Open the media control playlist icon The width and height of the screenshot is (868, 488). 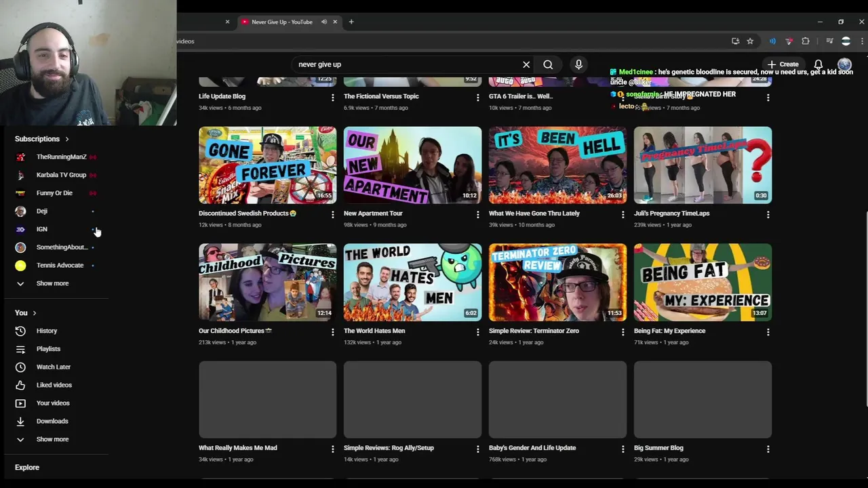829,41
